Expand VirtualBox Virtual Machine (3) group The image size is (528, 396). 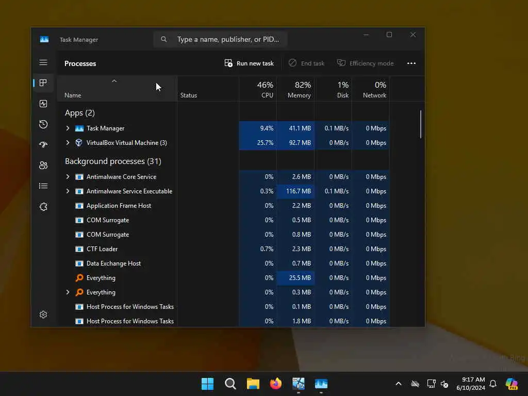click(68, 143)
